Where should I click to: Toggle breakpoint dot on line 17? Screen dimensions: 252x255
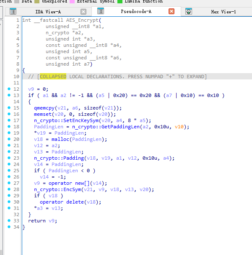tap(9, 120)
